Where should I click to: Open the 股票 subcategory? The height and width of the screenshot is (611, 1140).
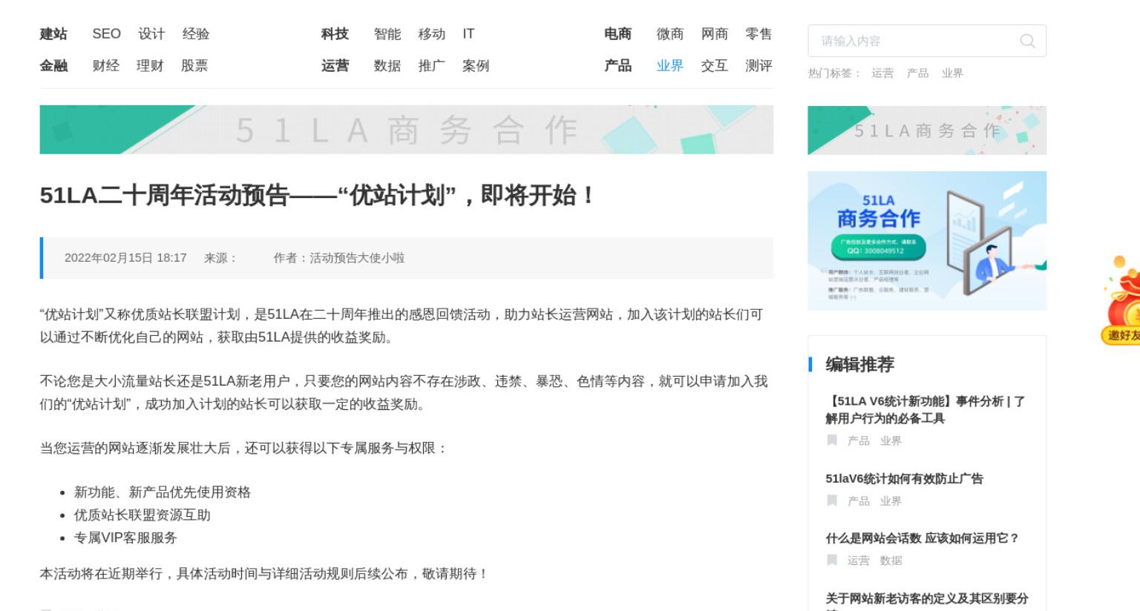[x=194, y=66]
